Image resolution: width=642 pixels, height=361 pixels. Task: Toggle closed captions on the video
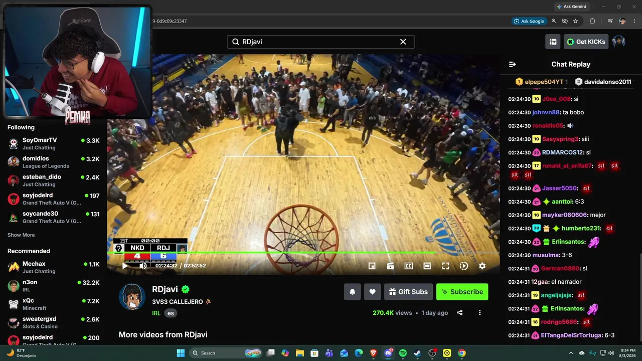[409, 266]
